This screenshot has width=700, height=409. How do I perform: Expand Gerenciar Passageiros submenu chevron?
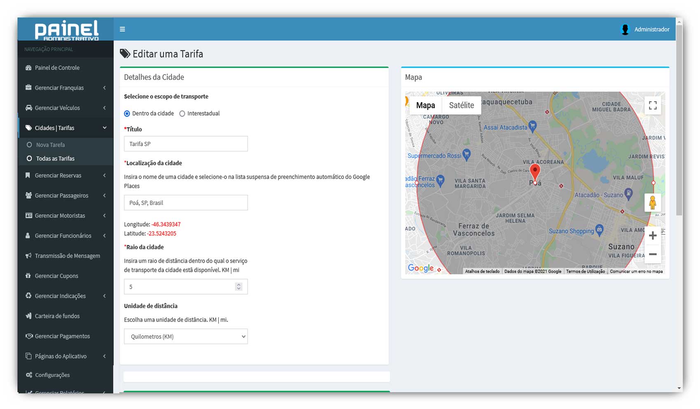pyautogui.click(x=105, y=196)
